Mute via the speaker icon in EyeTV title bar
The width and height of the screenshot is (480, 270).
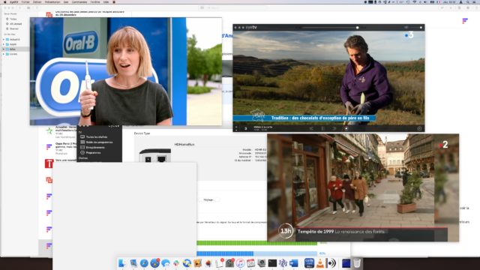point(406,28)
